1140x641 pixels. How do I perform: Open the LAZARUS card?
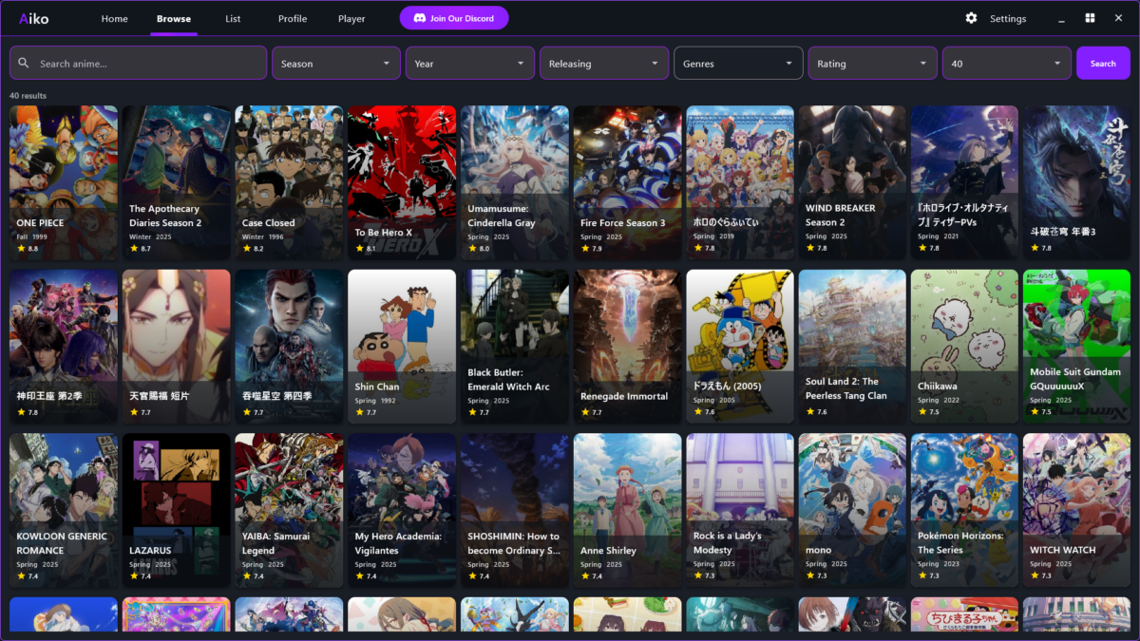pyautogui.click(x=177, y=511)
